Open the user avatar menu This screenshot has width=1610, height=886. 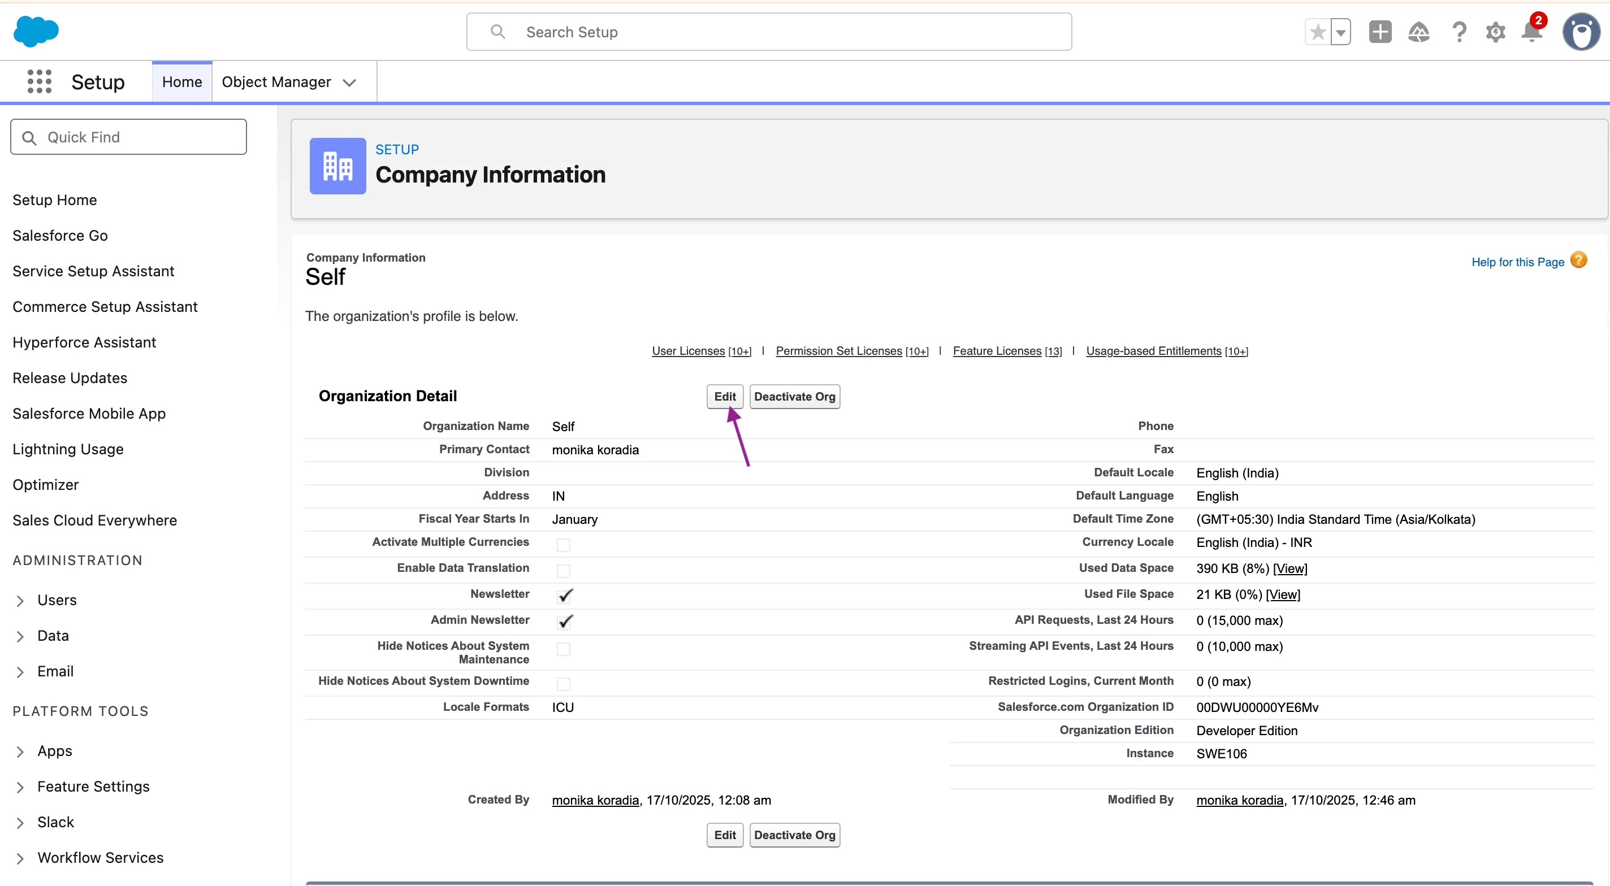click(1581, 31)
